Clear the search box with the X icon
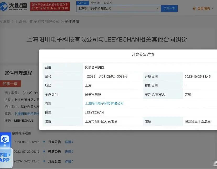 pyautogui.click(x=158, y=9)
